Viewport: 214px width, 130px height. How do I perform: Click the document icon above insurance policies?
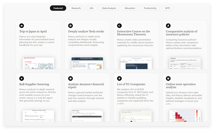click(168, 26)
